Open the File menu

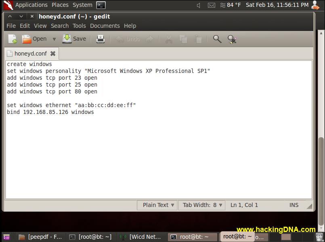pyautogui.click(x=11, y=26)
